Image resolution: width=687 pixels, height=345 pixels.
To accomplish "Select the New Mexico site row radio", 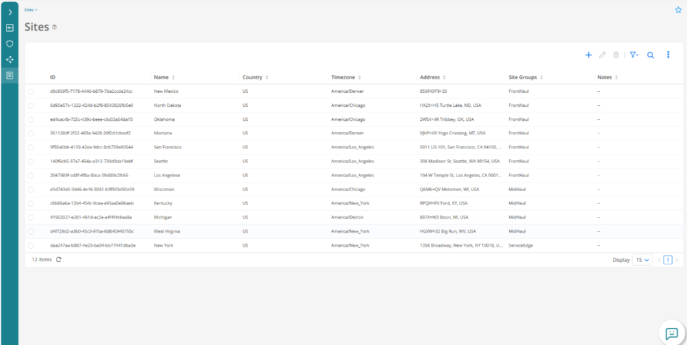I will [31, 91].
